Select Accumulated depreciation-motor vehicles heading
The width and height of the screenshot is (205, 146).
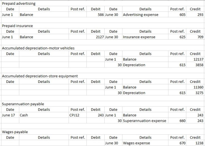click(x=38, y=48)
